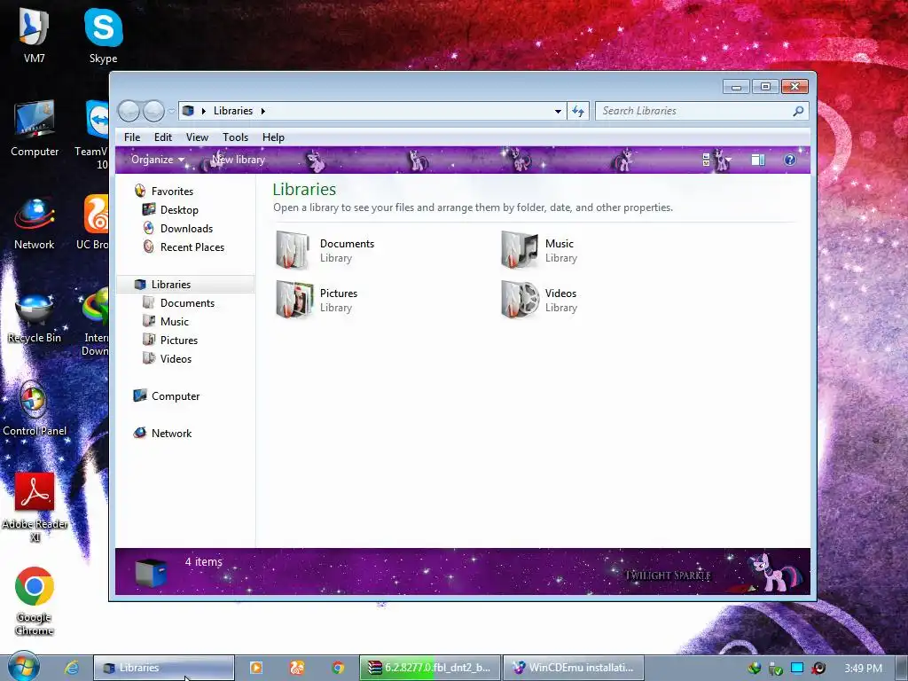Open Computer desktop icon
This screenshot has height=681, width=908.
(x=35, y=129)
